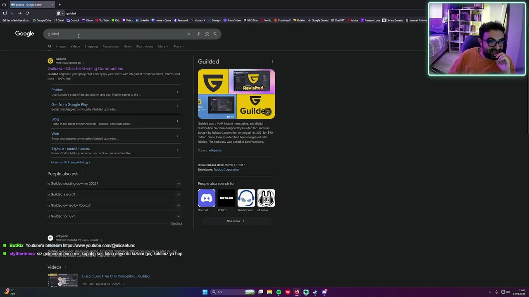Open the more options dots on the Guilded knowledge panel
The height and width of the screenshot is (297, 529).
272,61
